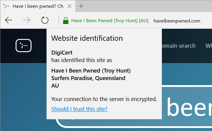Click 'has identified this site as' text

82,60
